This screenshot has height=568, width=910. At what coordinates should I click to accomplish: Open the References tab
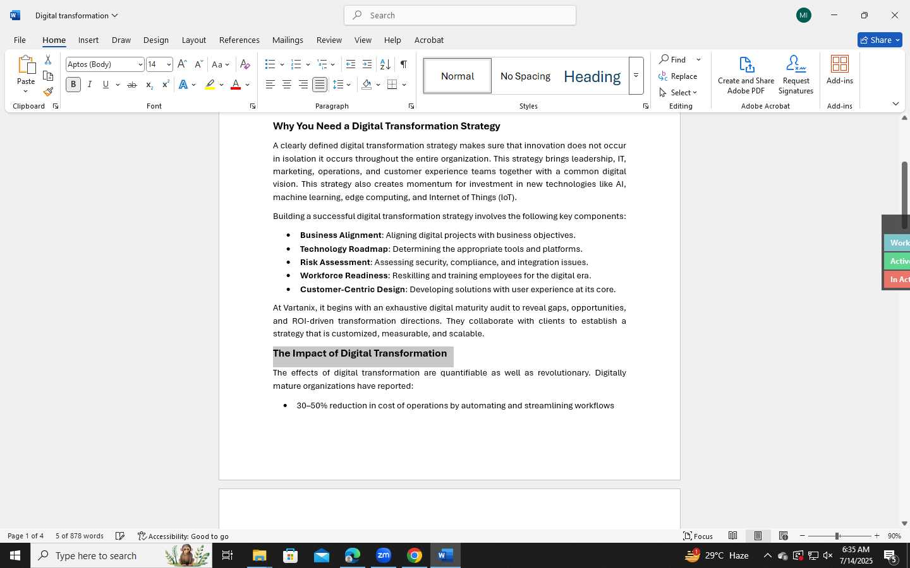(240, 40)
